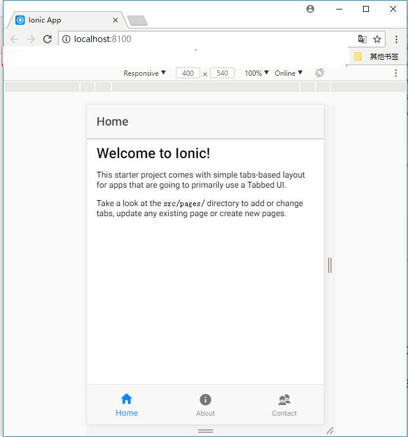Open the Chrome user profile icon
Screen dimensions: 408x437
(x=310, y=9)
